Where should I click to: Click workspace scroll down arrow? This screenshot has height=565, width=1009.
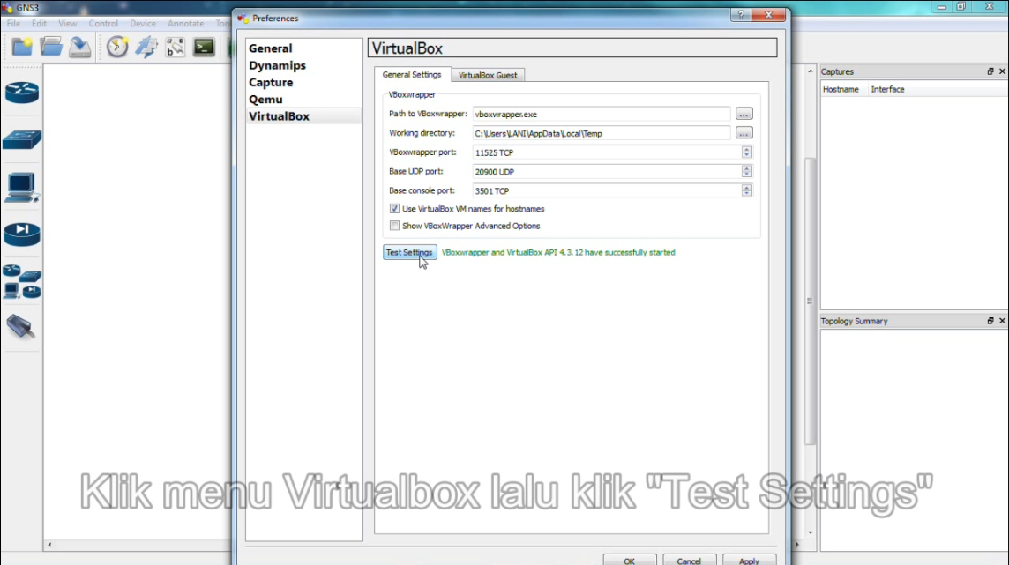click(811, 532)
